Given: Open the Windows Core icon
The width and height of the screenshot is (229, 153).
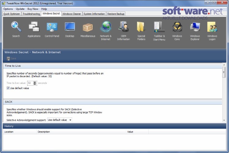Looking at the screenshot, I should [x=177, y=27].
